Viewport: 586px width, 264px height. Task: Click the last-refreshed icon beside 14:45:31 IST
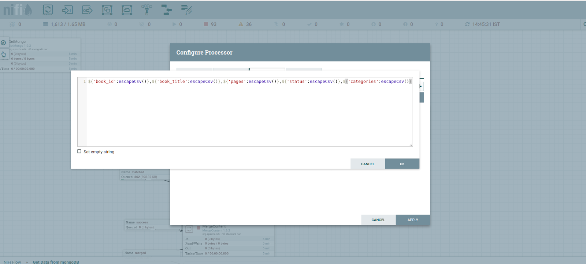coord(467,24)
